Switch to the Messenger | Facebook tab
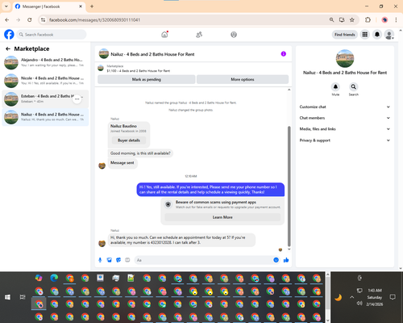The image size is (403, 323). point(49,6)
